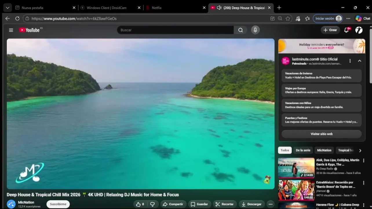Select the MicNation filter chip

324,150
